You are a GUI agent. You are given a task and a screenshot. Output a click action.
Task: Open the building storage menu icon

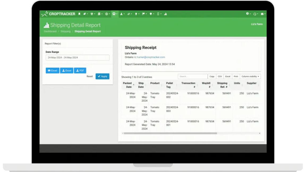(x=100, y=14)
